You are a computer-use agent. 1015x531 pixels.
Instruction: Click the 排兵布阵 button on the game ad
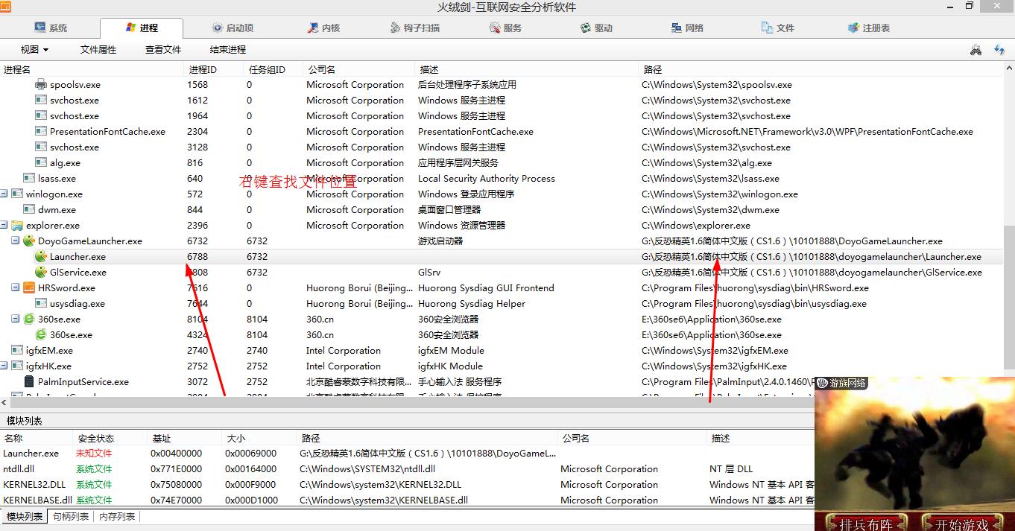866,524
